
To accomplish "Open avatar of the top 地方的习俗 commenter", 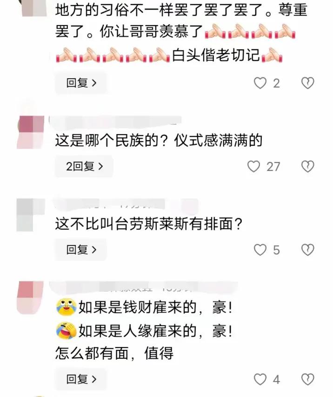I will [x=34, y=8].
